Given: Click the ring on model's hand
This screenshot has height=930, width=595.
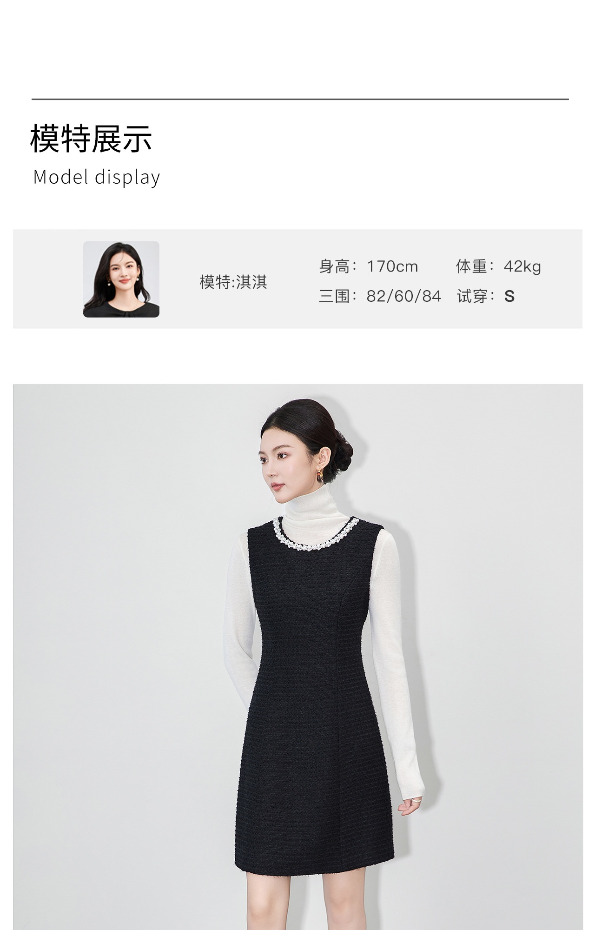Looking at the screenshot, I should (x=416, y=800).
